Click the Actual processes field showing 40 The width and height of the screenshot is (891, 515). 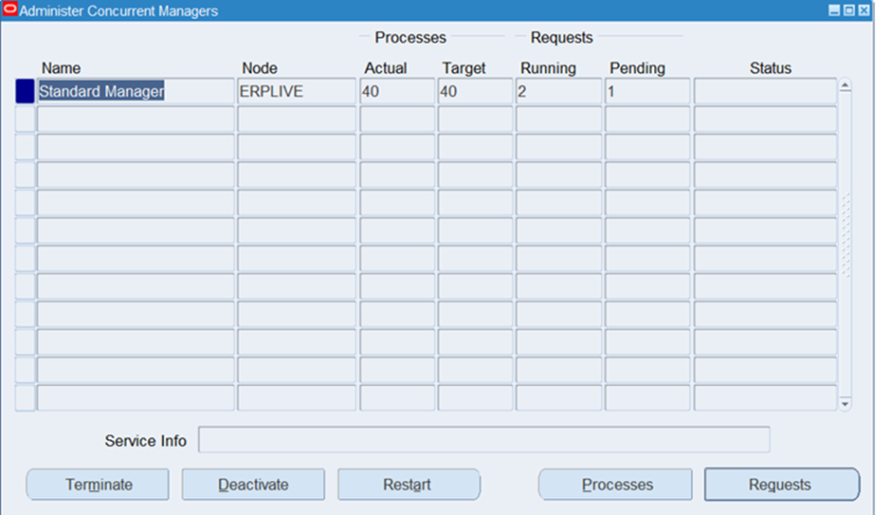pos(396,92)
